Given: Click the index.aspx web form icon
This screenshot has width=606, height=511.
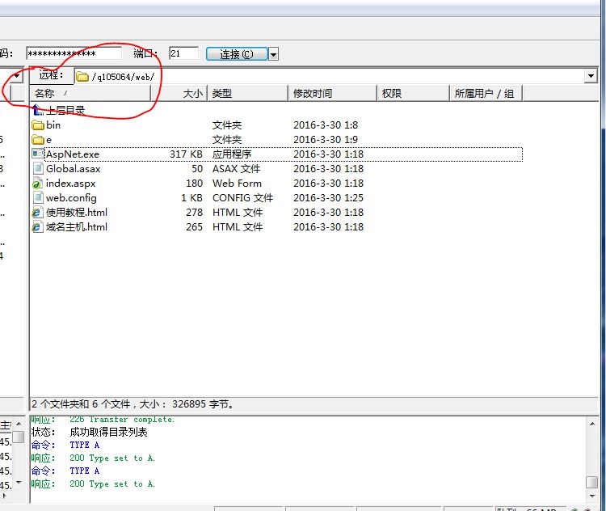Looking at the screenshot, I should [37, 184].
